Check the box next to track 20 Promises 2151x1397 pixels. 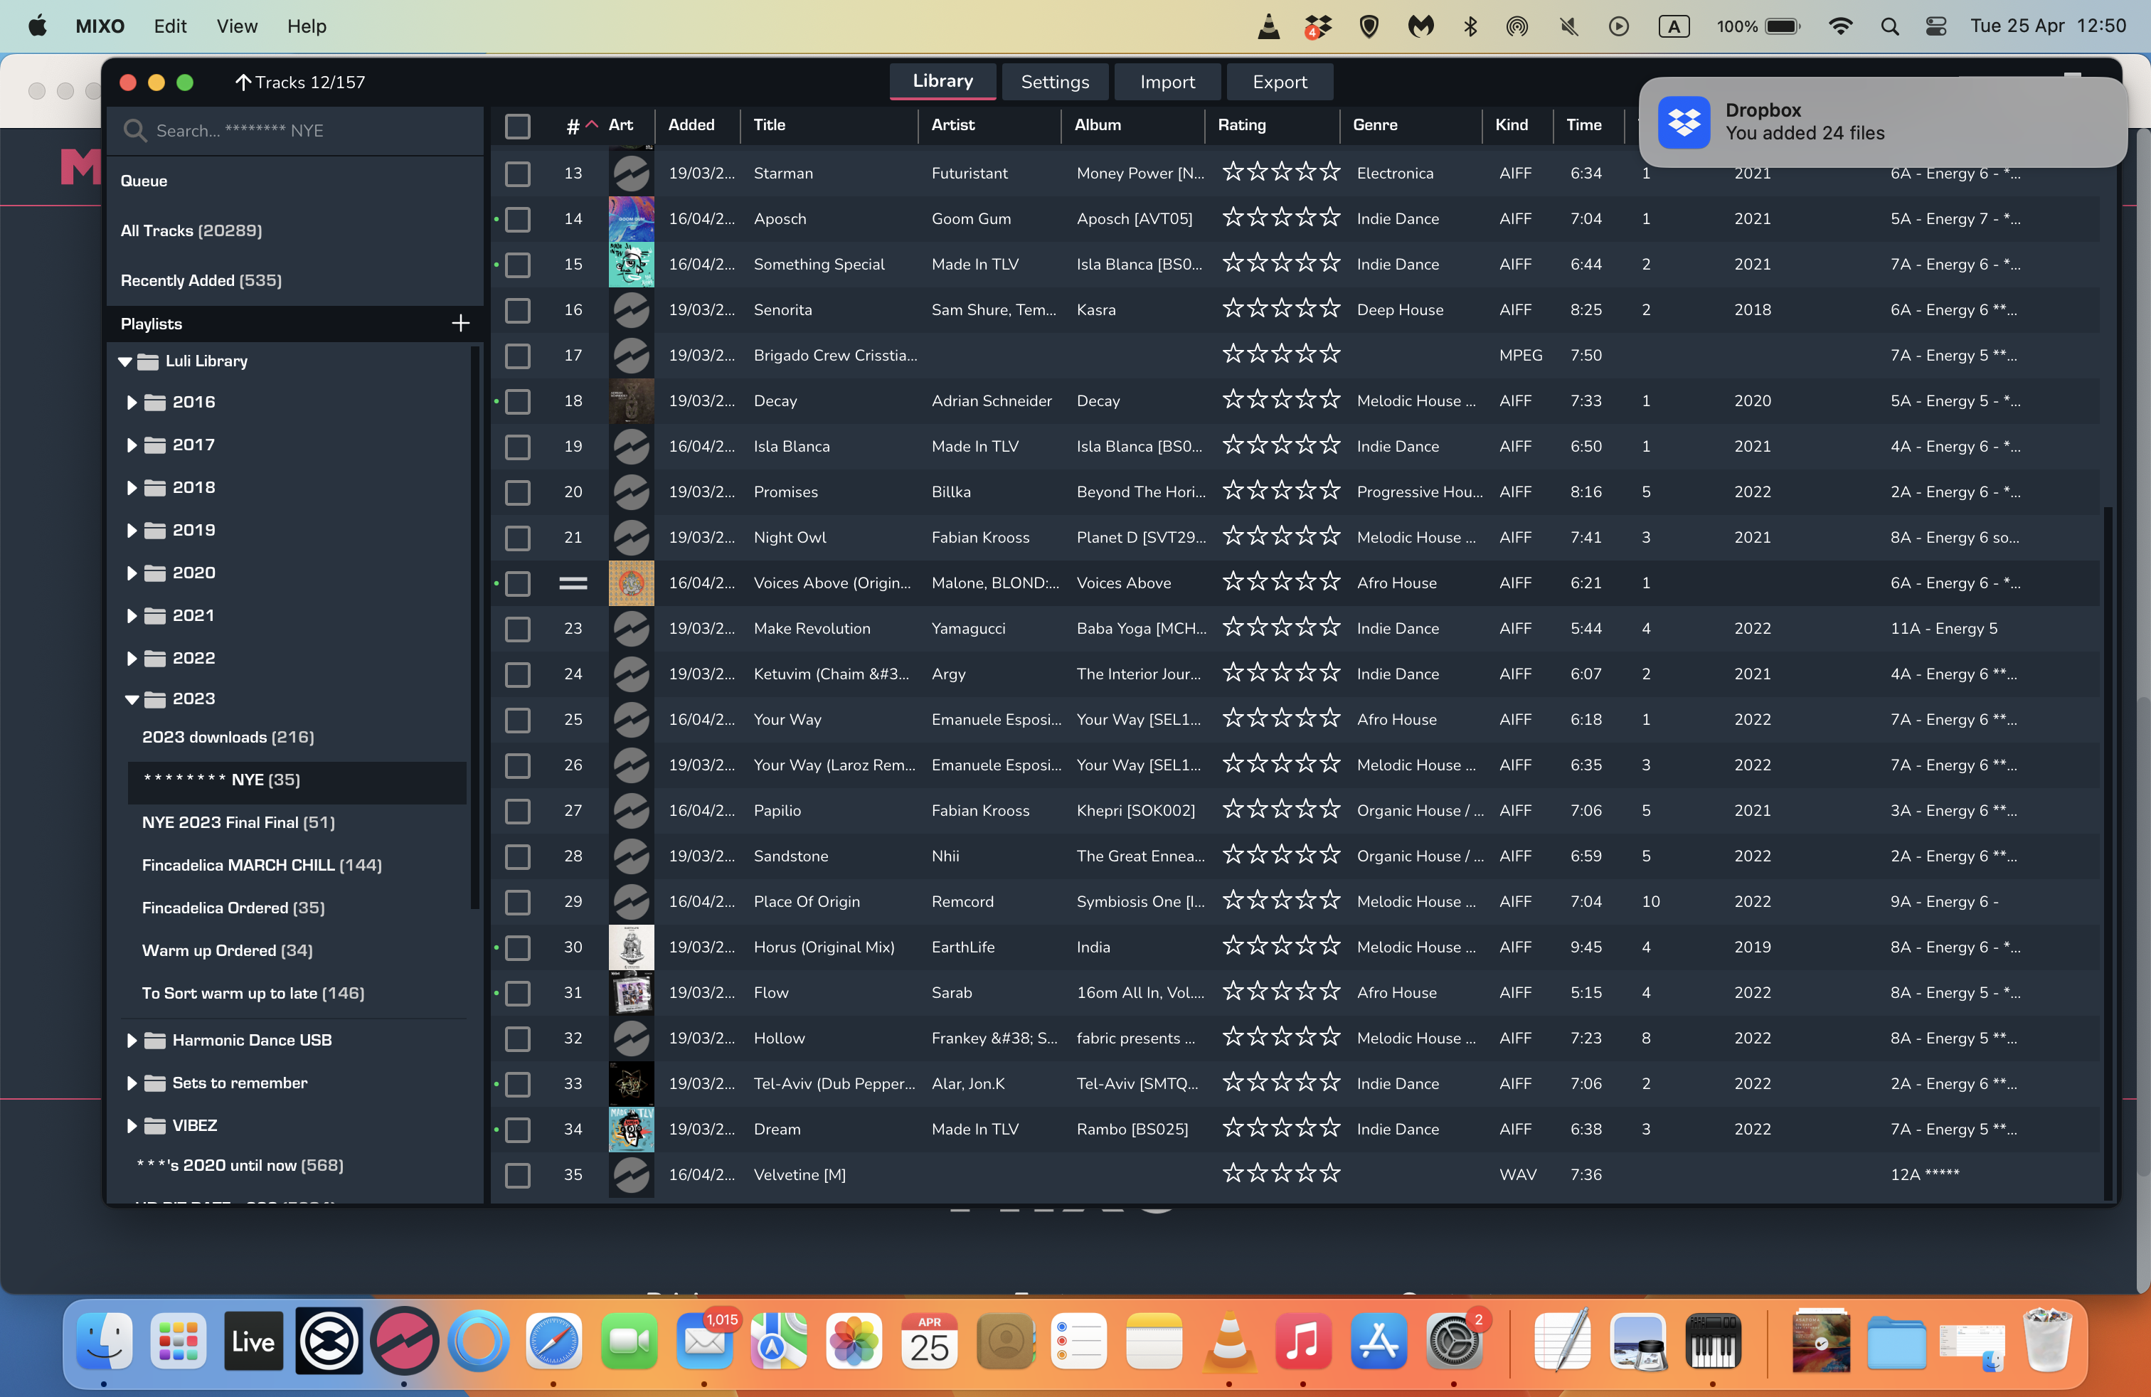pos(517,492)
